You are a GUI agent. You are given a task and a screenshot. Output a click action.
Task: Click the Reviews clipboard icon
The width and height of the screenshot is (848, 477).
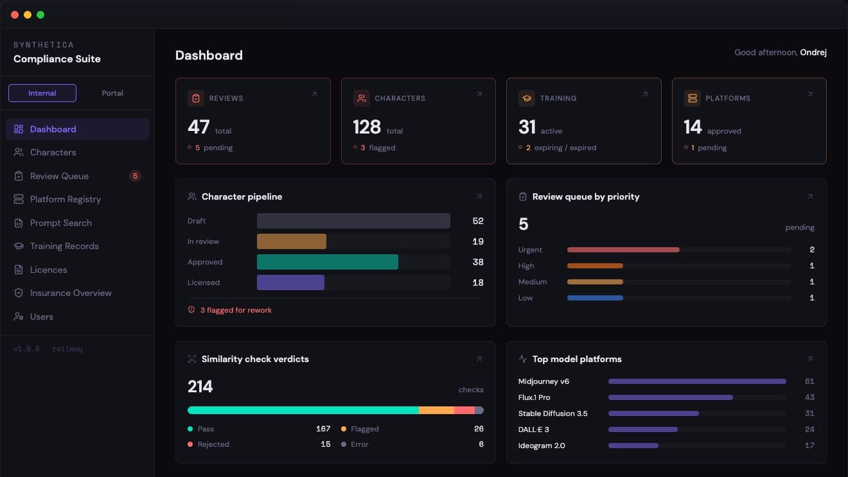[x=196, y=98]
